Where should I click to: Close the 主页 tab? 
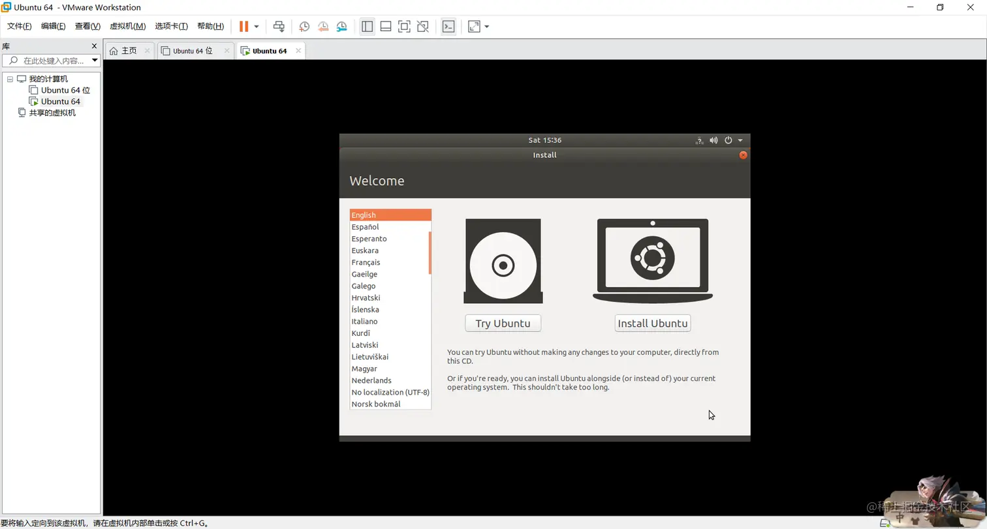tap(147, 50)
